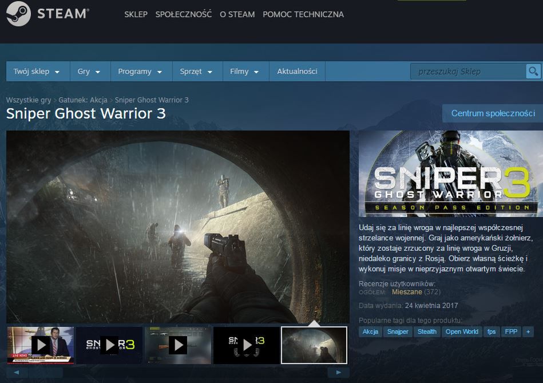Screen dimensions: 543x383
Task: Click the Sniper Ghost Warrior 3 page title
Action: (86, 114)
